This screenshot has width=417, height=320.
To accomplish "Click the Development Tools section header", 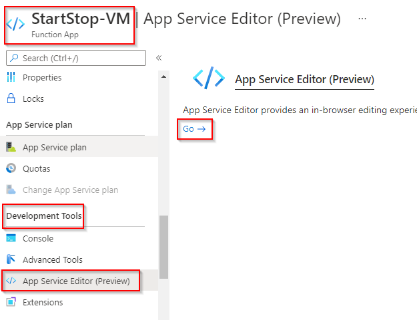I will point(44,216).
